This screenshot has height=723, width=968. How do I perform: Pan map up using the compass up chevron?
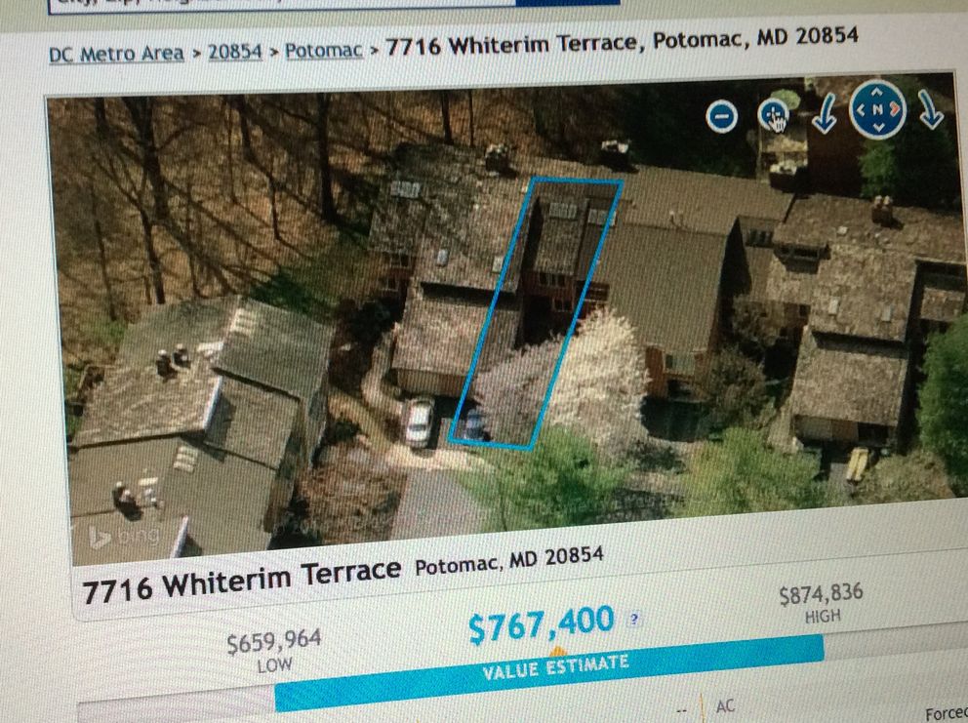[x=877, y=93]
